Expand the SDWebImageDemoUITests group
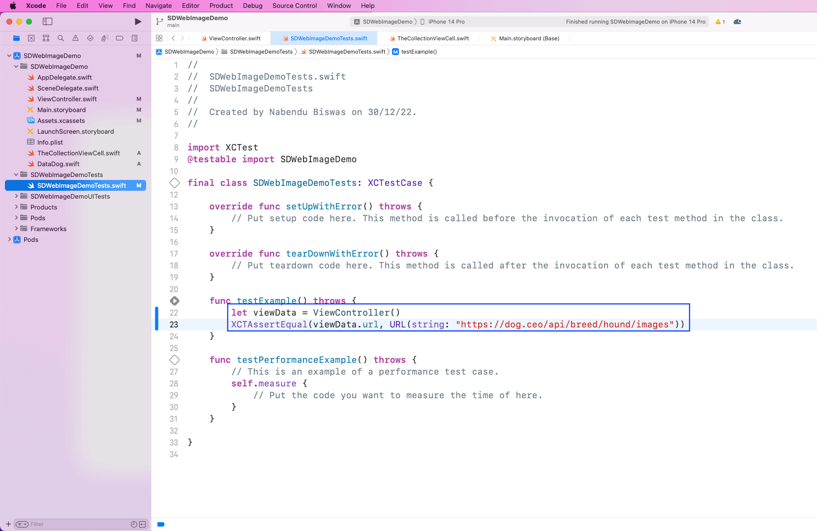The width and height of the screenshot is (817, 531). (16, 196)
